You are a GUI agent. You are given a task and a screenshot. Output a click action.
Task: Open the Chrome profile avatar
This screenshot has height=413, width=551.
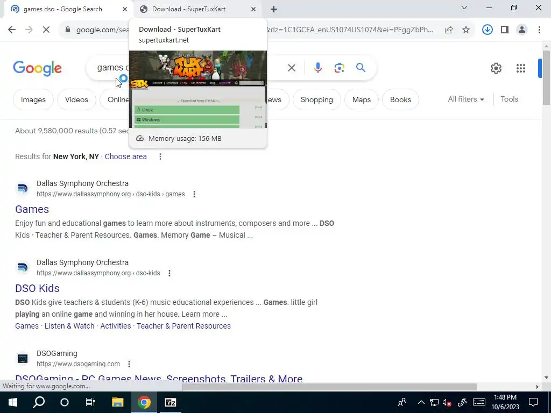point(522,30)
